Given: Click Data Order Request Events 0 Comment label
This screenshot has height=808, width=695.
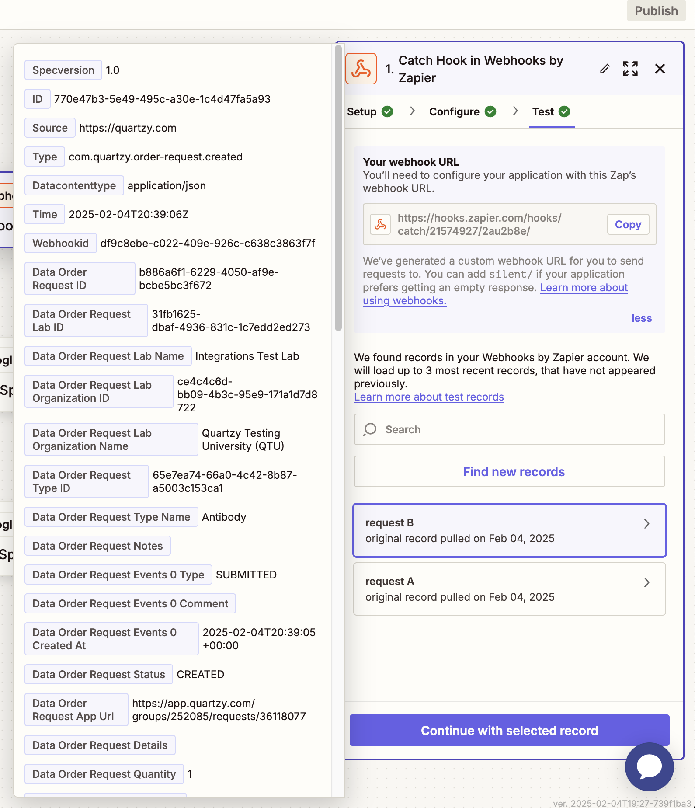Looking at the screenshot, I should [x=130, y=603].
